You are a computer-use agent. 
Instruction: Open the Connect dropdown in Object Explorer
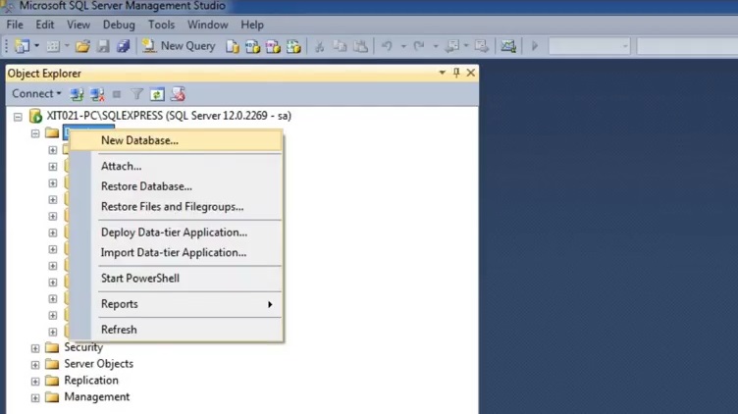click(x=36, y=93)
